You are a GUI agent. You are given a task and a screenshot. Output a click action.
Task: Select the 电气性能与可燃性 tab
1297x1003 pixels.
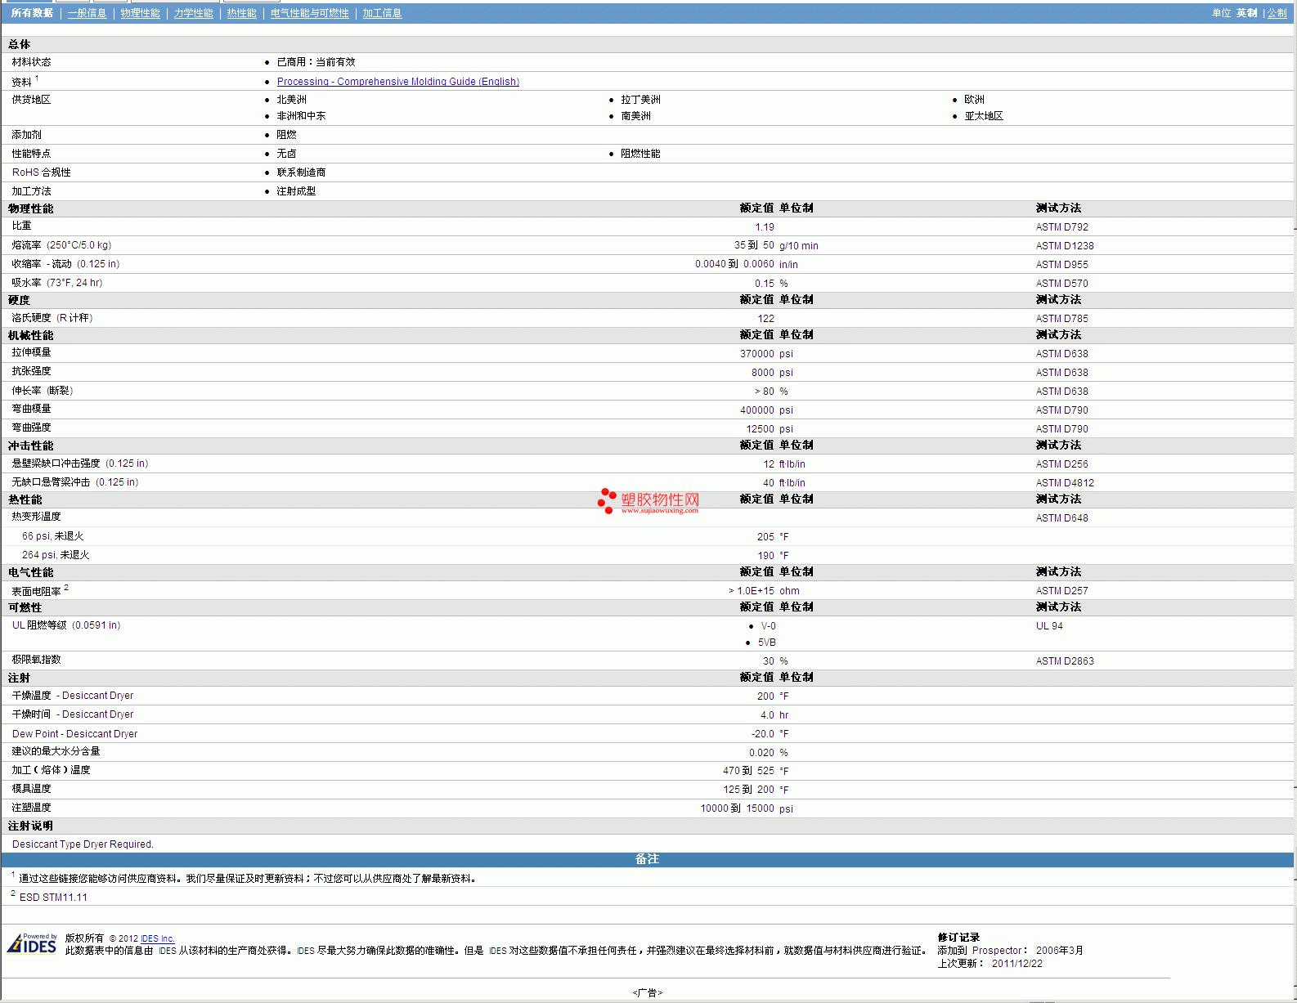pyautogui.click(x=309, y=13)
